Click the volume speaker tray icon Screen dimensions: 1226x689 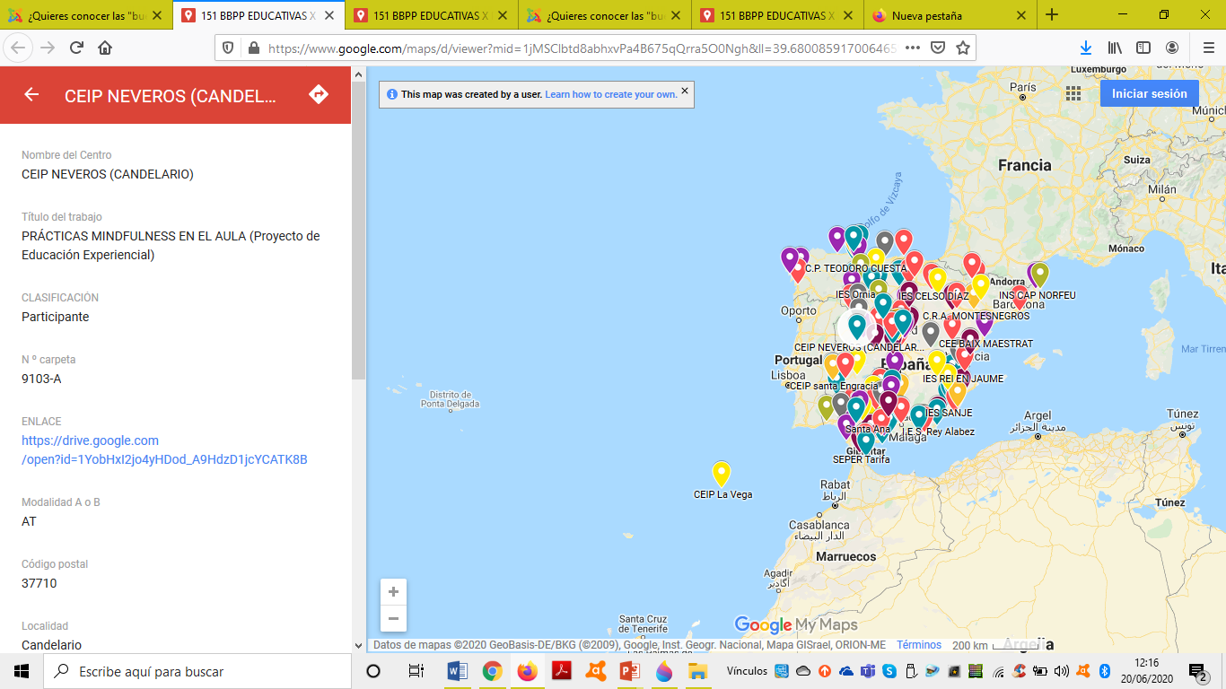pos(1061,671)
